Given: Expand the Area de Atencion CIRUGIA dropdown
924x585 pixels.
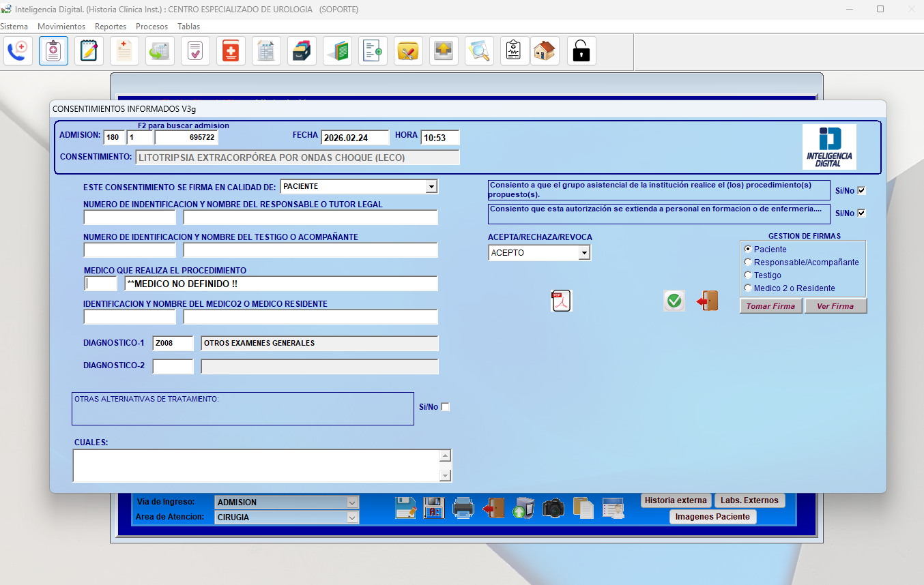Looking at the screenshot, I should click(352, 517).
